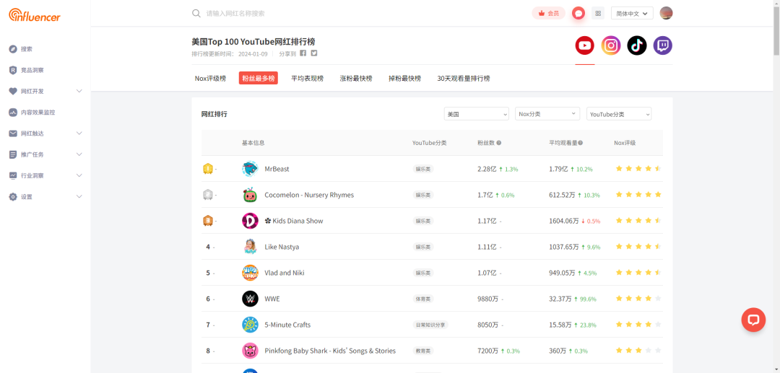The image size is (780, 373).
Task: Share ranking via Facebook icon
Action: pos(303,53)
